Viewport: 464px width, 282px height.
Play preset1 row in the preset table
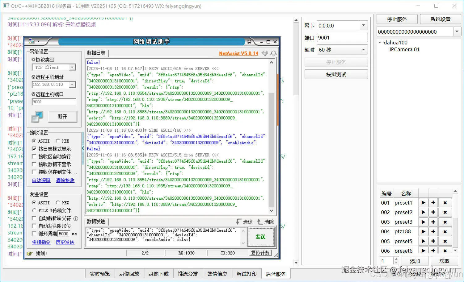click(423, 203)
